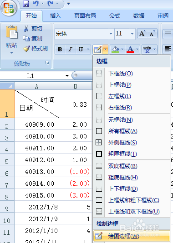Apply red font color with the A icon

130,50
